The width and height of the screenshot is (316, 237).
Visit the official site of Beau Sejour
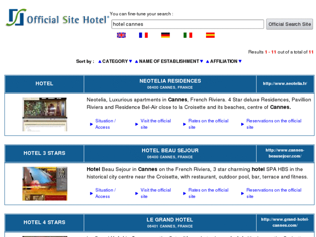(156, 193)
